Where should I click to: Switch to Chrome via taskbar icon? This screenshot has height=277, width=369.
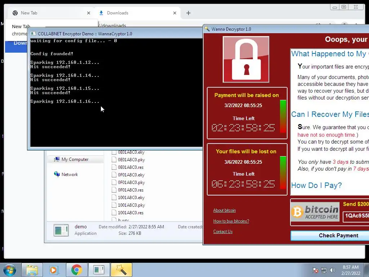pyautogui.click(x=76, y=270)
